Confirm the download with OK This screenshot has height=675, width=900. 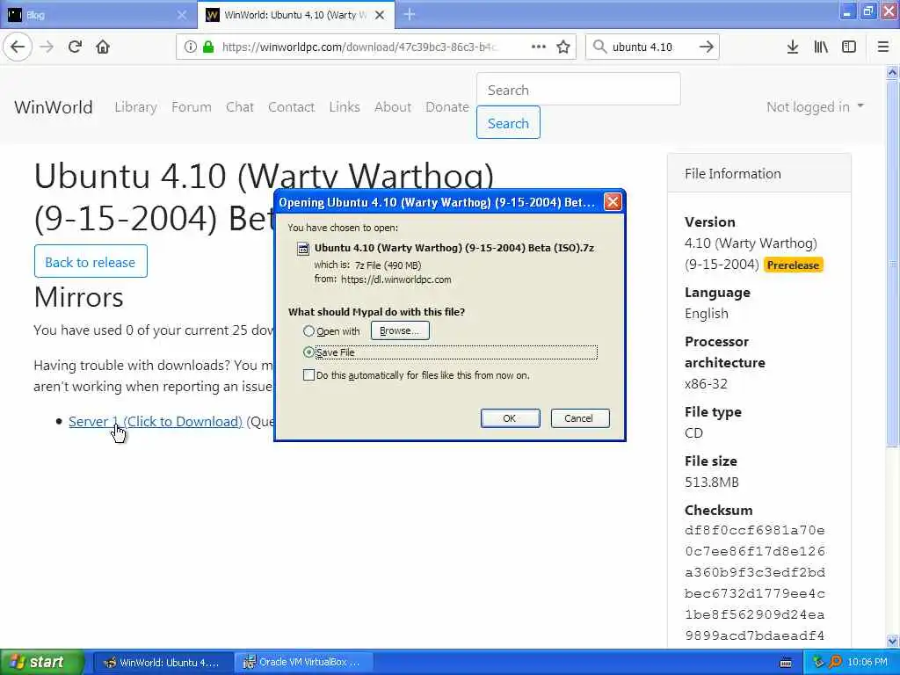[510, 418]
